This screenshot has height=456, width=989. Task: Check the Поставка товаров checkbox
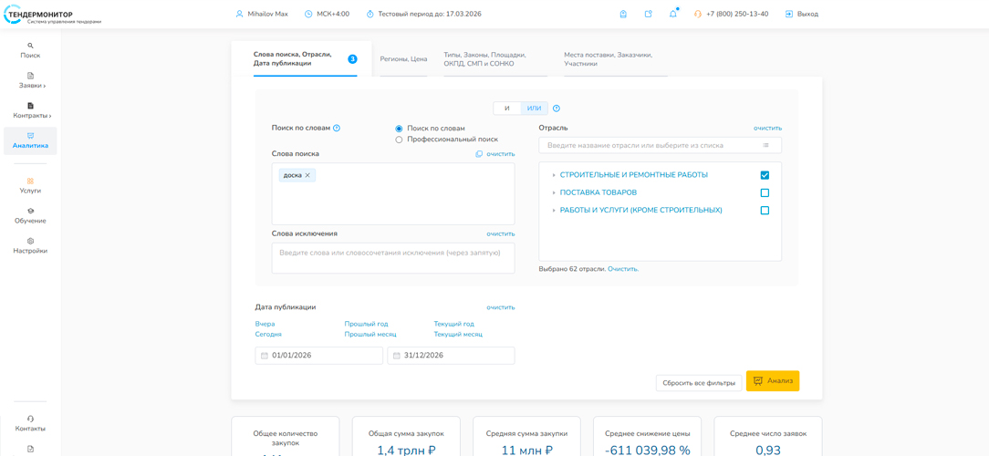click(765, 193)
